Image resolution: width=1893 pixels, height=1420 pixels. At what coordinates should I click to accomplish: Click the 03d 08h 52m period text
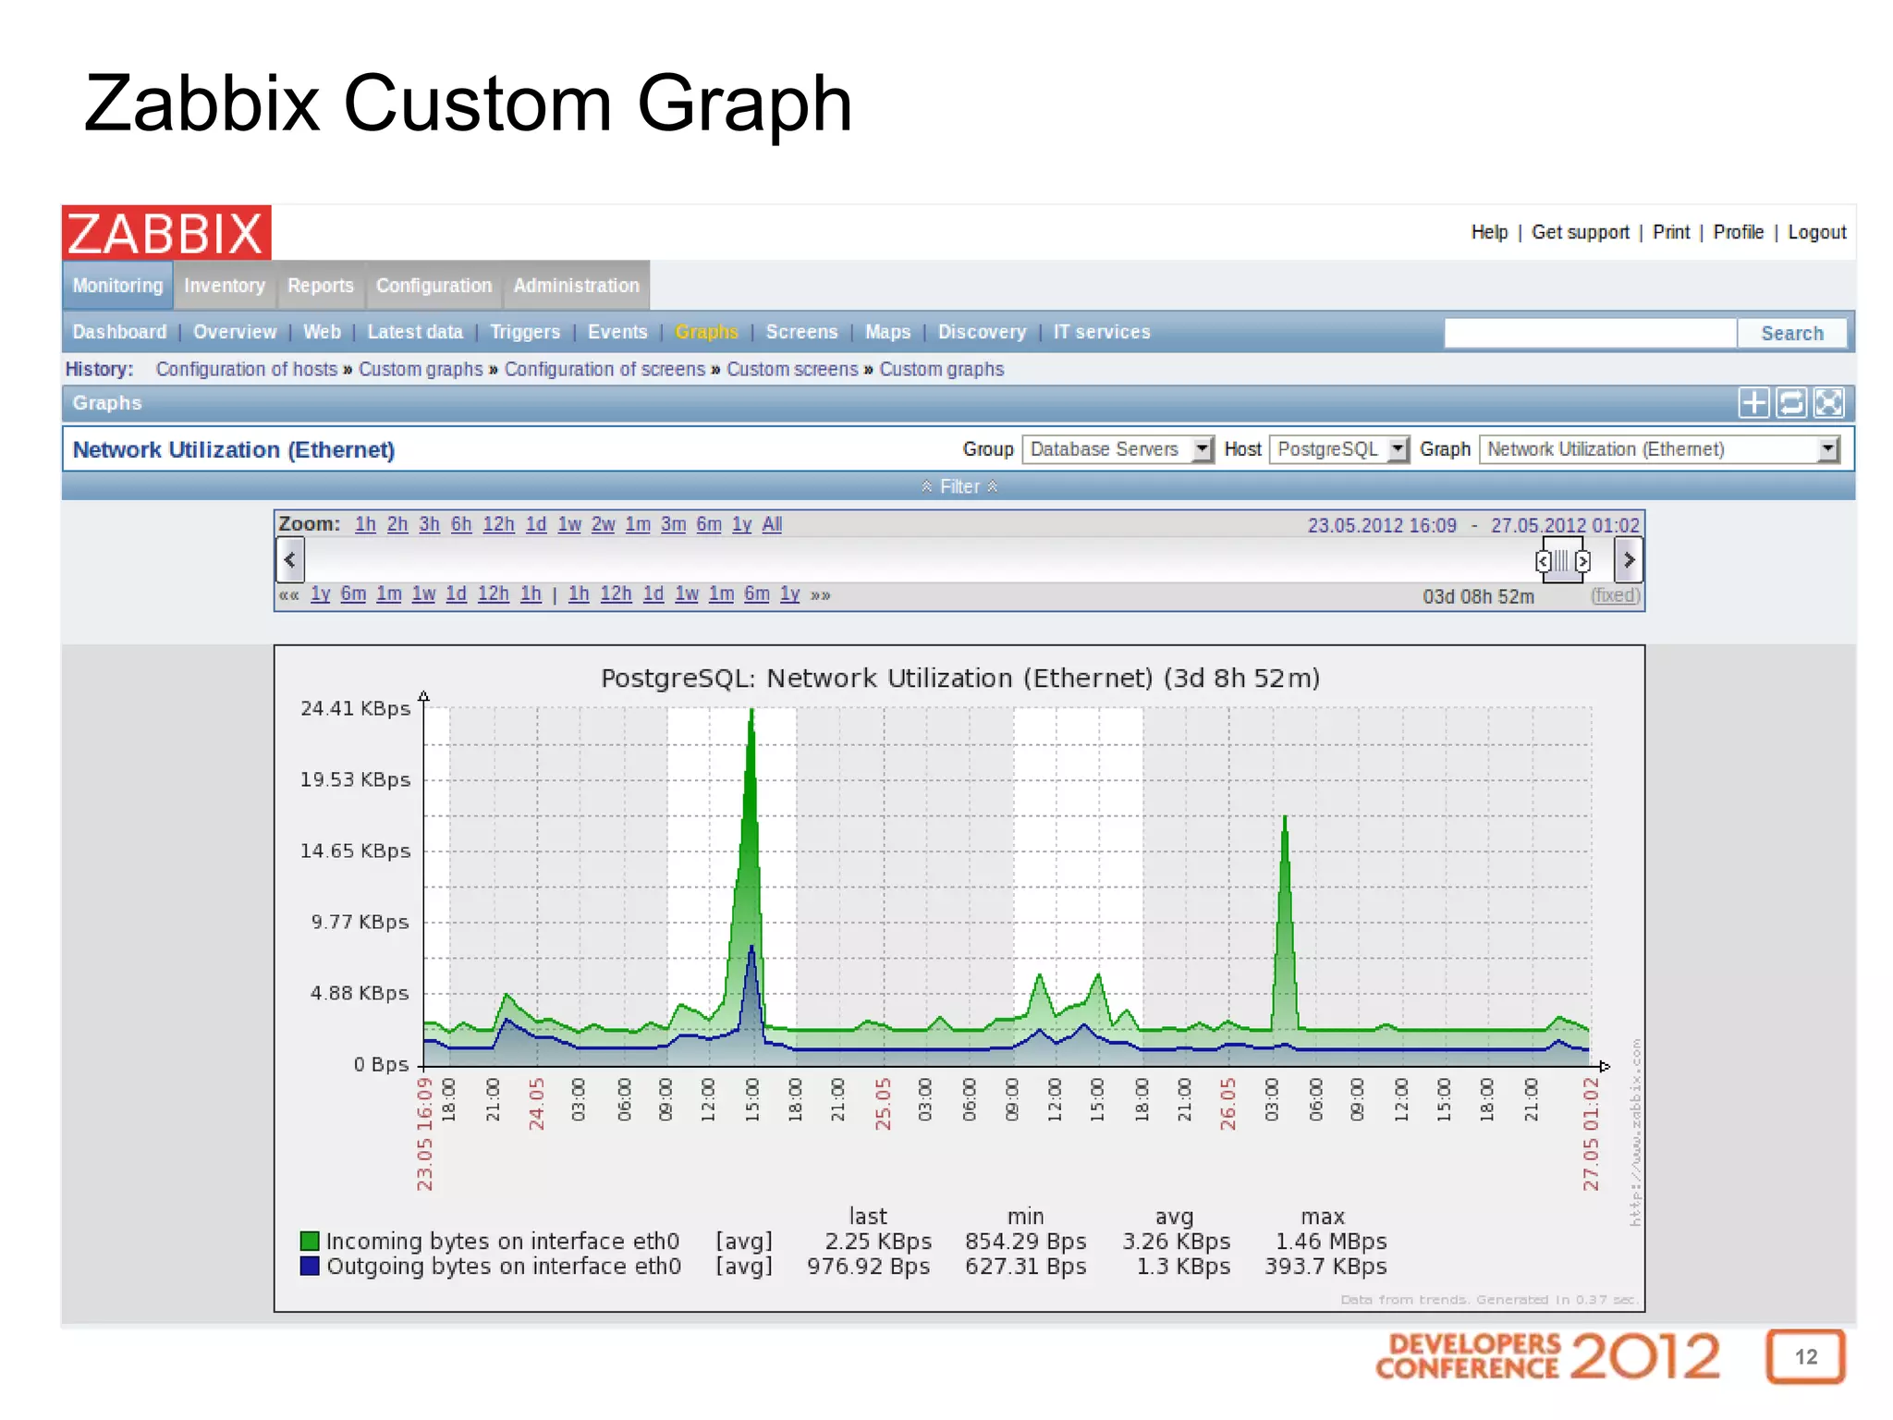(1478, 596)
